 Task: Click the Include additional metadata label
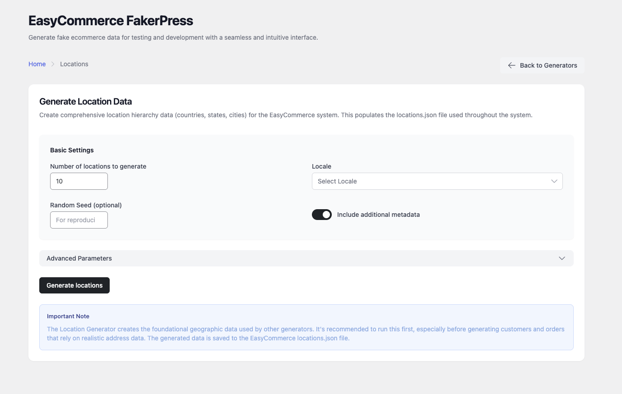(x=378, y=214)
